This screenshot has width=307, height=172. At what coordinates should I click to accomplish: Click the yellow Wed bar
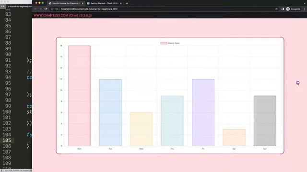point(141,129)
